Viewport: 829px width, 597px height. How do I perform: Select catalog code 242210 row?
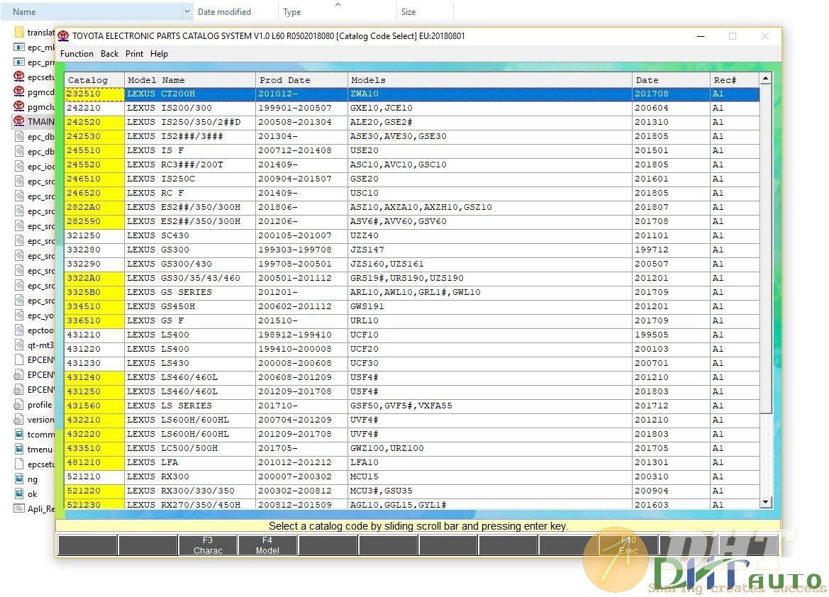coord(413,108)
